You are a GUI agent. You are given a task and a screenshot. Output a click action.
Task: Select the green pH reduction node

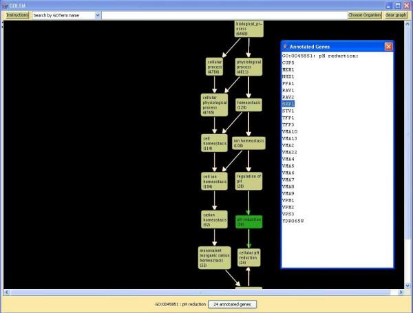click(249, 221)
